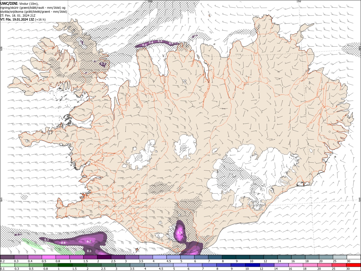Viewport: 361px width, 271px height.
Task: Pick the snow-scale swatch starting at 18
Action: point(312,257)
